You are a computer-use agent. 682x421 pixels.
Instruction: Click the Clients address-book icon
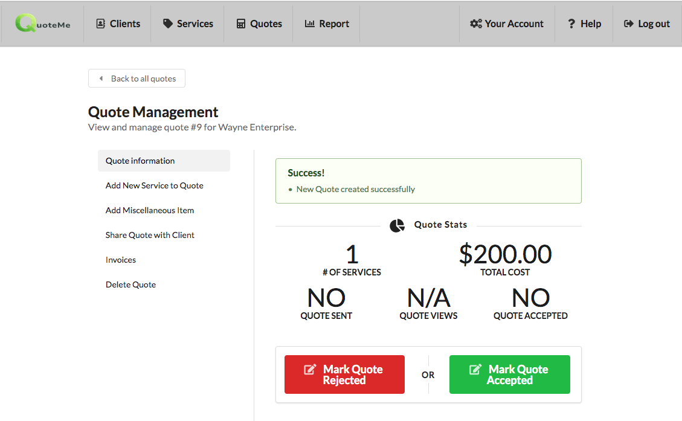click(x=100, y=24)
